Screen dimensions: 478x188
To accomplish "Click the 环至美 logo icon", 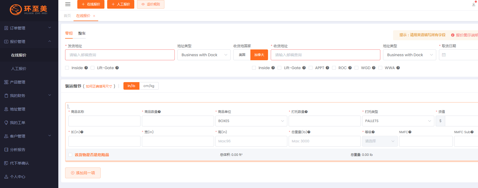I will (x=16, y=10).
